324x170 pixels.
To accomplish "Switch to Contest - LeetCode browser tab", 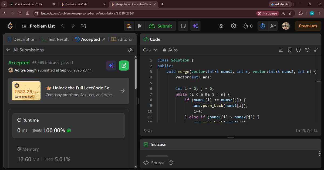I will coord(83,4).
